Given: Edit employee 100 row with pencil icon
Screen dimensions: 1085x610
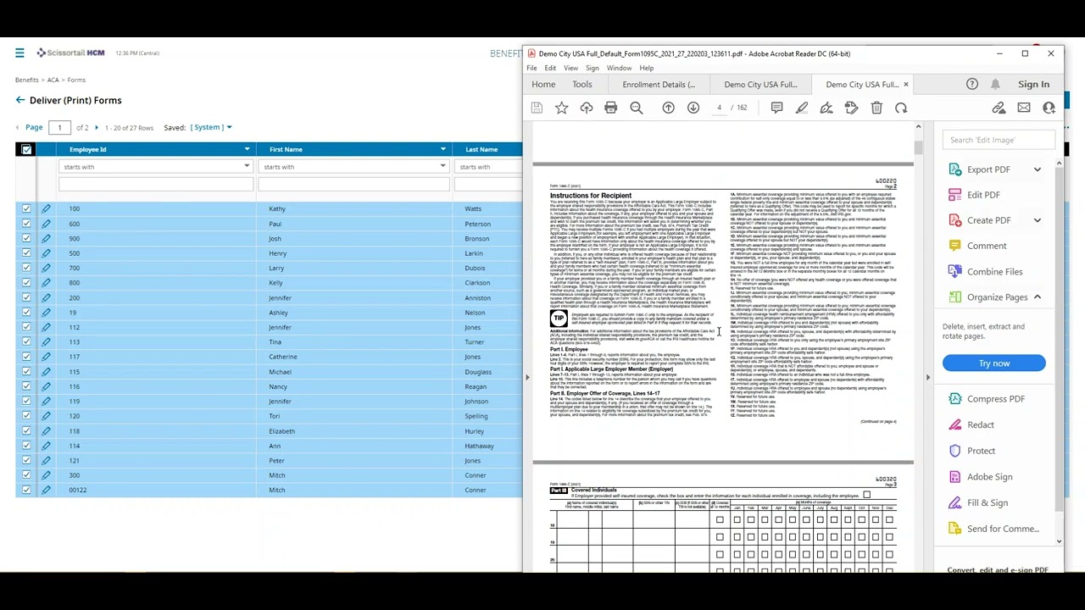Looking at the screenshot, I should (x=46, y=208).
